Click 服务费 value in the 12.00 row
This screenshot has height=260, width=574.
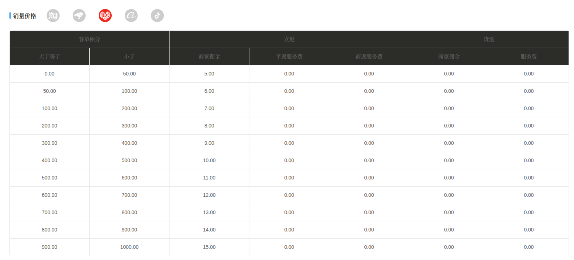(x=529, y=195)
